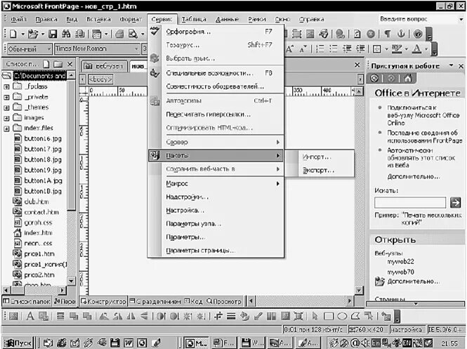Click the Font color A icon

(x=416, y=48)
